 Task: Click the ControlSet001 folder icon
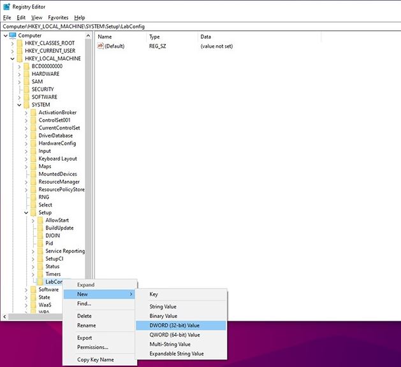coord(34,120)
